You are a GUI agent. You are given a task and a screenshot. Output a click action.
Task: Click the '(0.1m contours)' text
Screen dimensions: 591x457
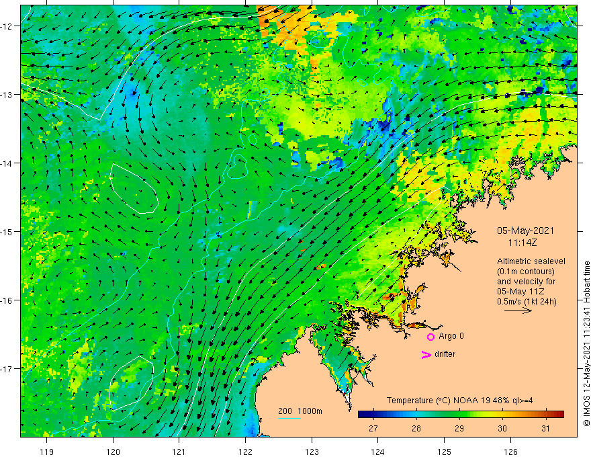(526, 272)
